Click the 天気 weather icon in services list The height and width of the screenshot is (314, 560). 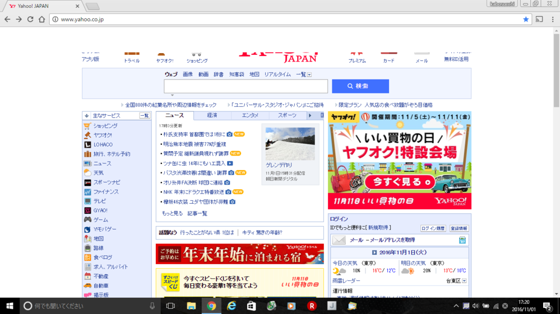coord(87,173)
